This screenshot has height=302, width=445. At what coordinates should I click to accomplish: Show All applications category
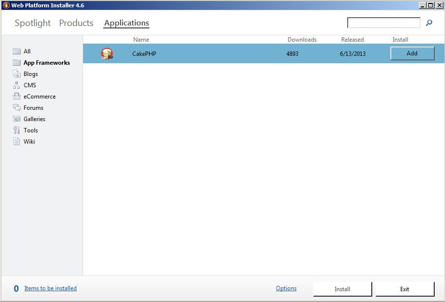tap(27, 51)
